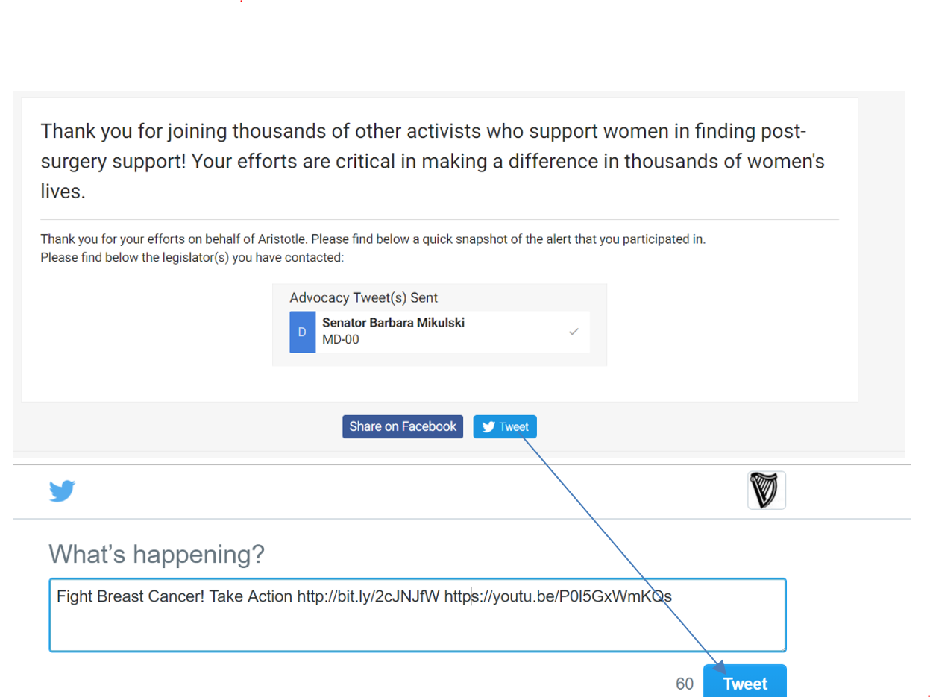Screen dimensions: 930x697
Task: Click the thank-you headline about post-surgery support
Action: pyautogui.click(x=433, y=162)
